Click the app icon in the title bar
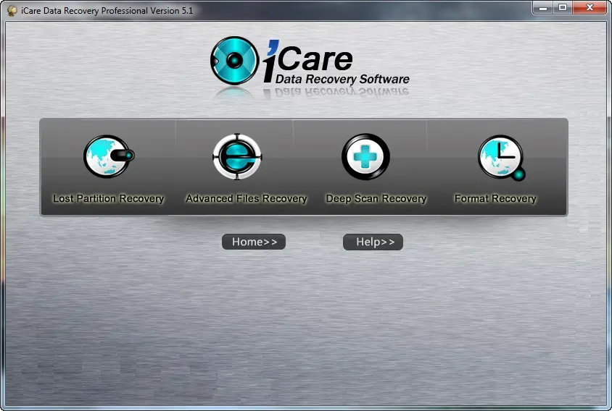 (x=12, y=11)
